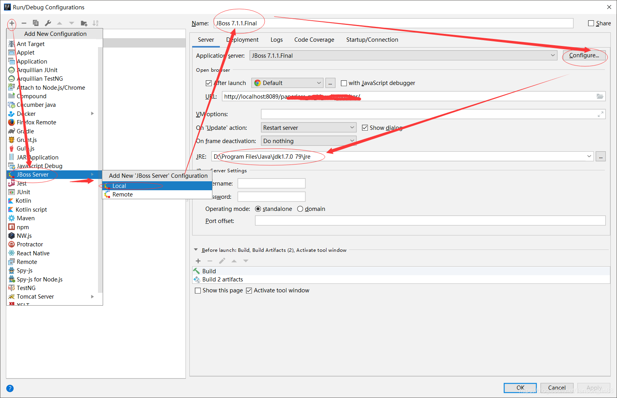The image size is (617, 398).
Task: Switch to the Logs tab
Action: pos(276,40)
